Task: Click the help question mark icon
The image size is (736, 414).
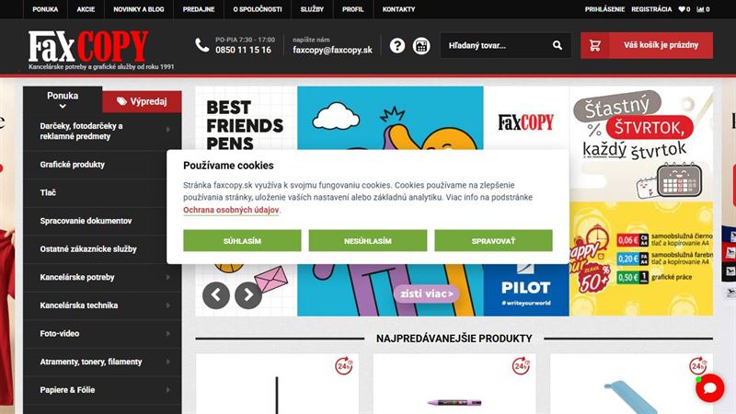Action: [x=397, y=45]
